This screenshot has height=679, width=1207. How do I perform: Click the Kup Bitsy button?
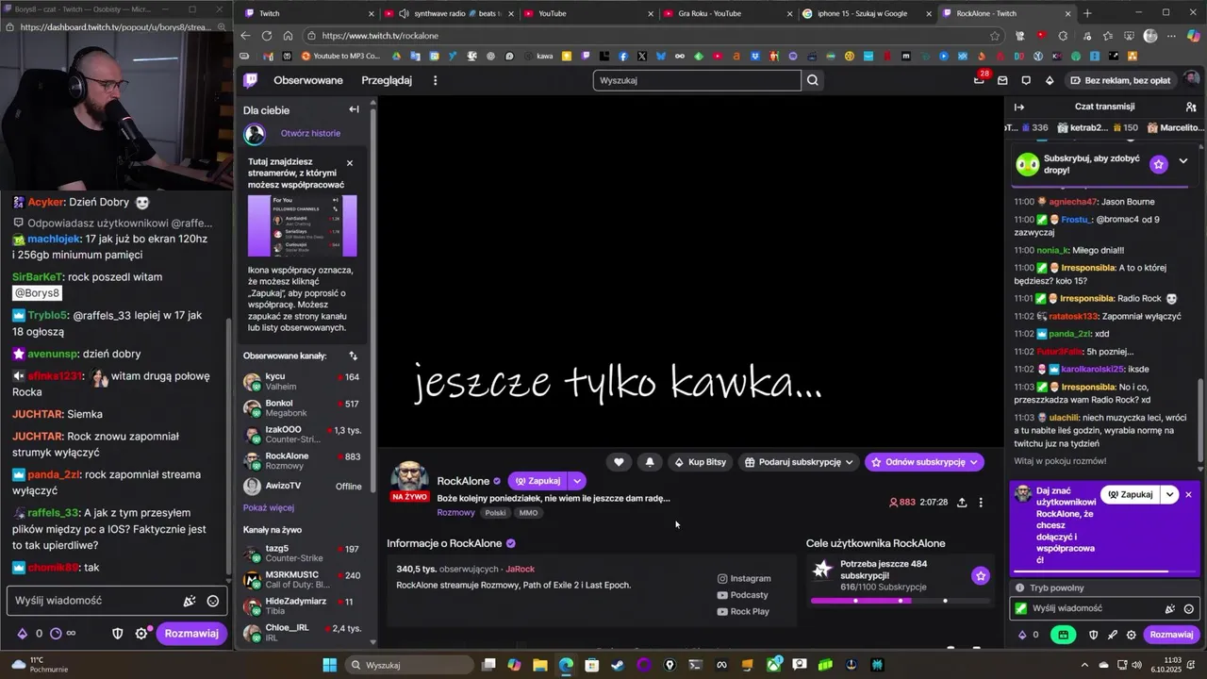click(701, 462)
